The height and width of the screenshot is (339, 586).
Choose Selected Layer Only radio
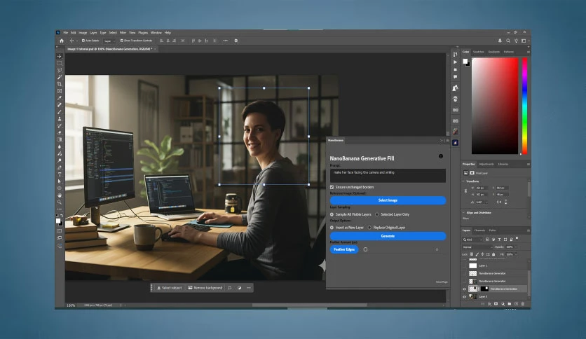[376, 214]
